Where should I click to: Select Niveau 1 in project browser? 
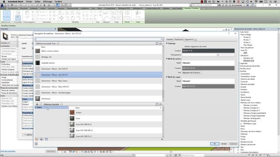247,40
